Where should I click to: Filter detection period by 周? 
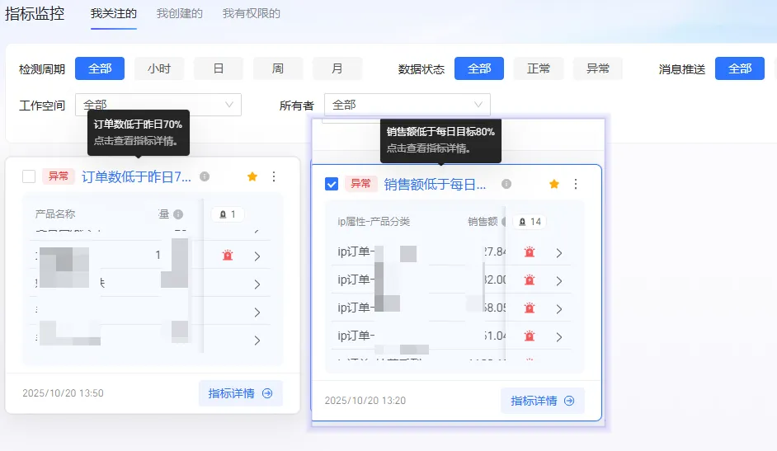(278, 68)
